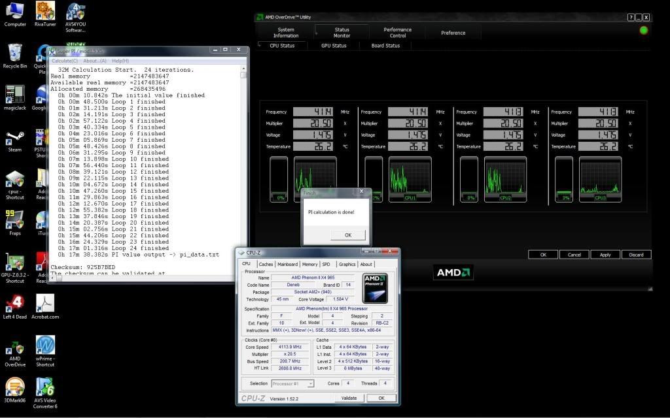
Task: Open the Calculate menu in Super PI
Action: pos(65,61)
